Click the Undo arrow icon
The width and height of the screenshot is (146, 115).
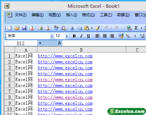106,28
